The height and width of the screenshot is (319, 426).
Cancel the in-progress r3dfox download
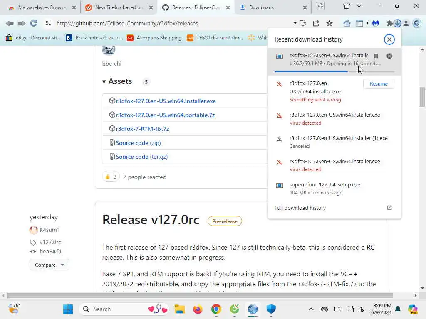pos(389,56)
